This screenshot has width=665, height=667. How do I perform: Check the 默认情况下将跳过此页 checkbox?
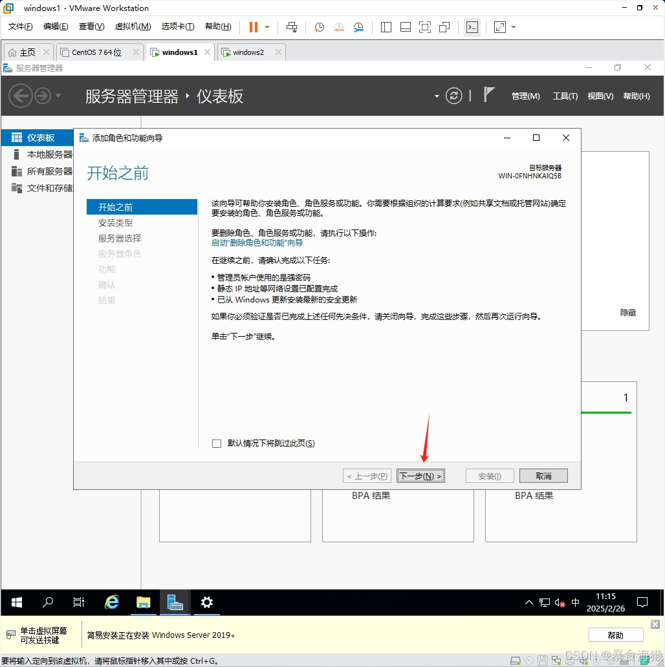[x=217, y=443]
